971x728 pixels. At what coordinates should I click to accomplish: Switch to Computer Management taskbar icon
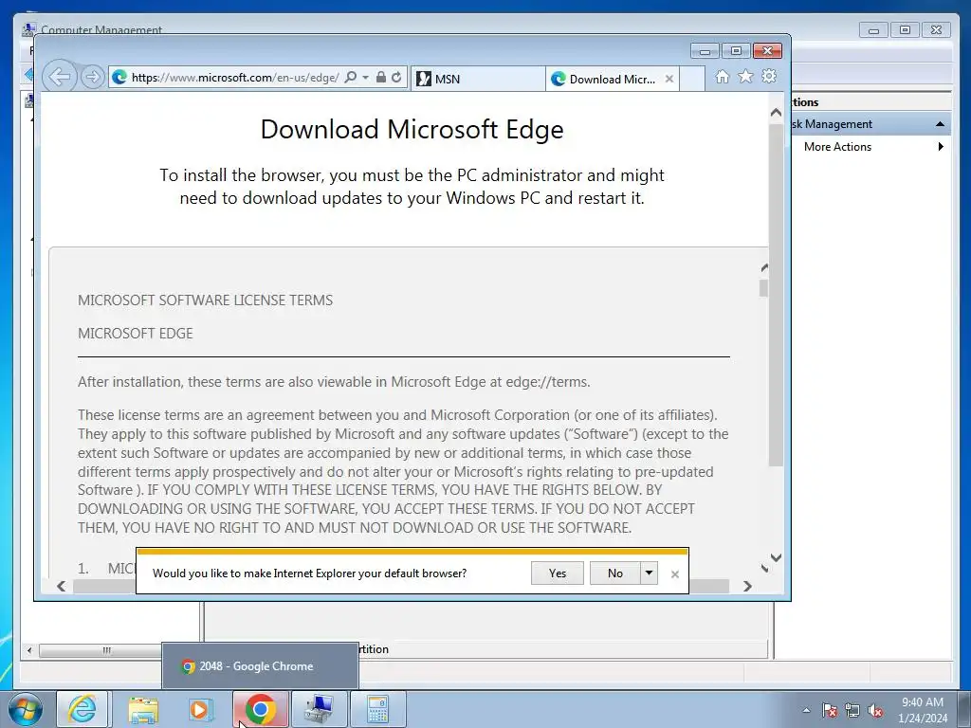tap(319, 709)
